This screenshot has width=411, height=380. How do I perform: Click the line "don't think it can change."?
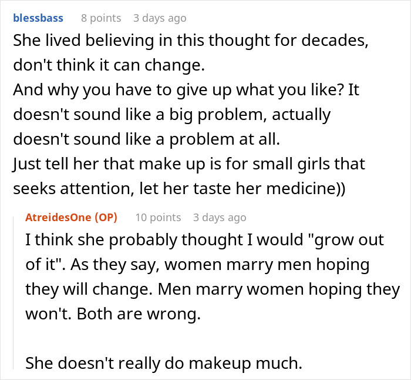tap(108, 66)
